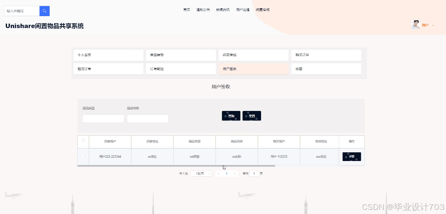Screen dimensions: 446x214
Task: Click the horizontal scrollbar under the table
Action: click(x=176, y=166)
